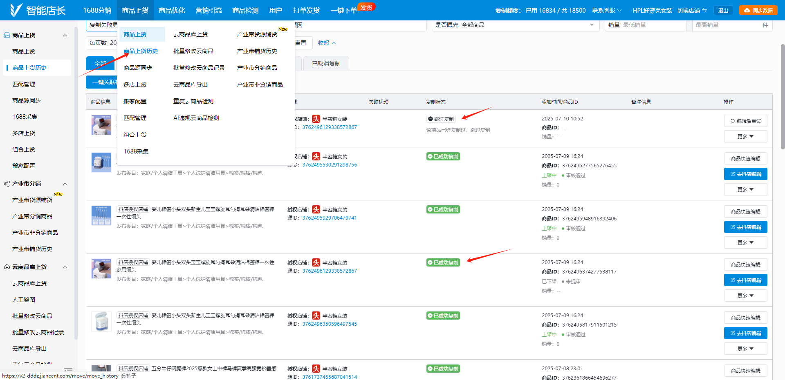Viewport: 785px width, 380px height.
Task: Click the green check icon on 已成功复制
Action: tap(430, 156)
